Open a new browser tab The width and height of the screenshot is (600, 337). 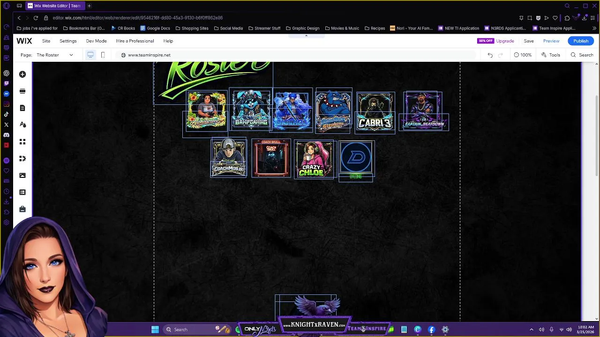point(89,6)
